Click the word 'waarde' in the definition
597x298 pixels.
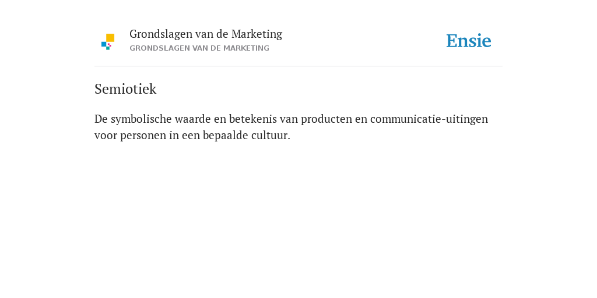coord(192,119)
